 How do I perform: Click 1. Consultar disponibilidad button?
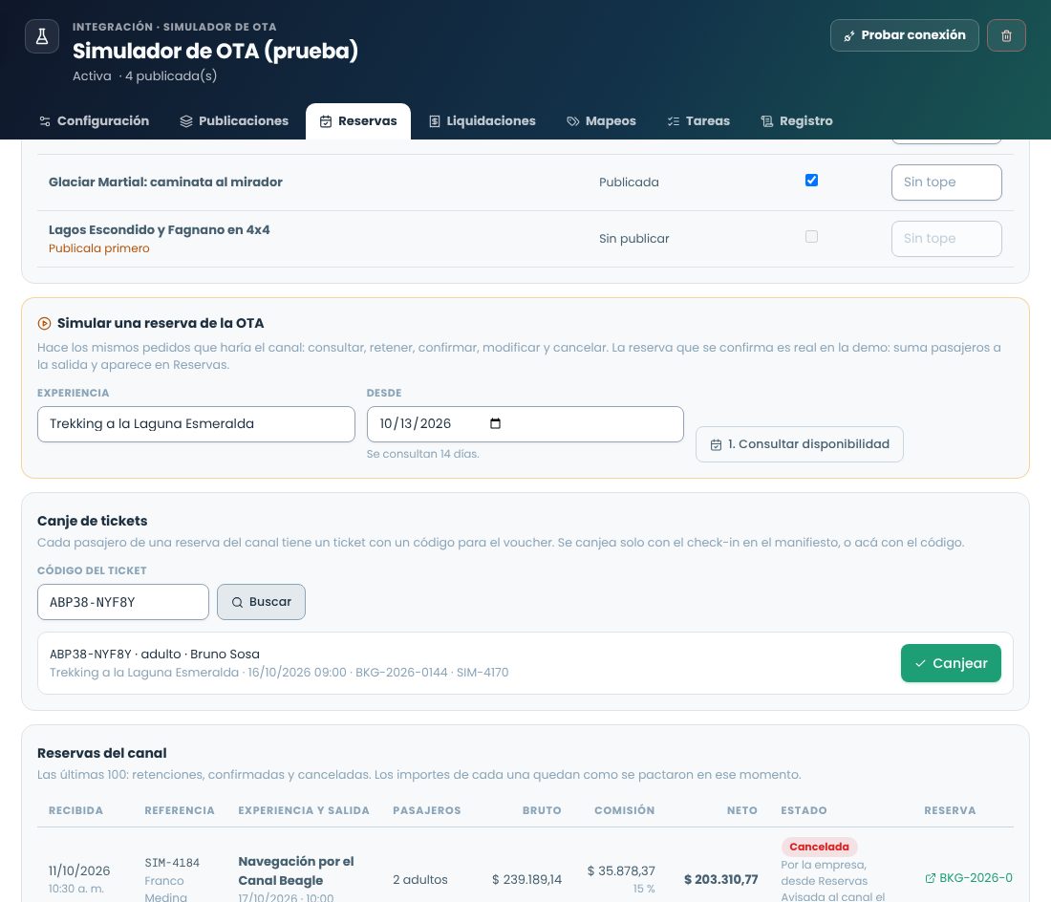(799, 444)
